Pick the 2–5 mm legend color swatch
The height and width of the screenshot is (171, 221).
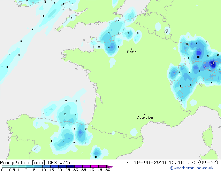coord(30,166)
